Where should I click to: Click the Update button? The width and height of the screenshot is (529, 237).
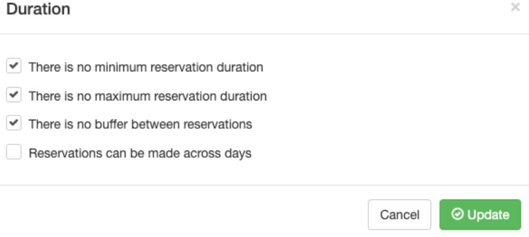pyautogui.click(x=480, y=215)
